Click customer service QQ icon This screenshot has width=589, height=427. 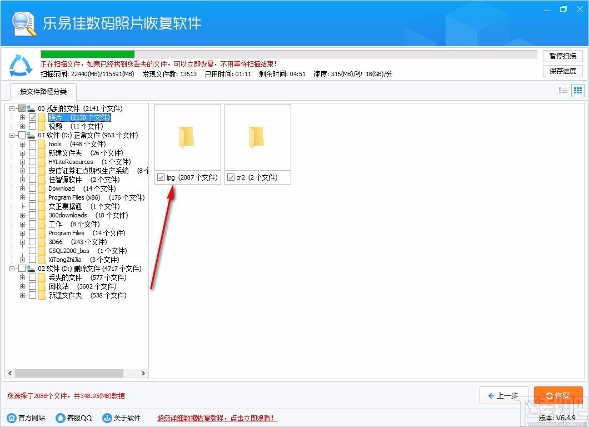(x=60, y=418)
